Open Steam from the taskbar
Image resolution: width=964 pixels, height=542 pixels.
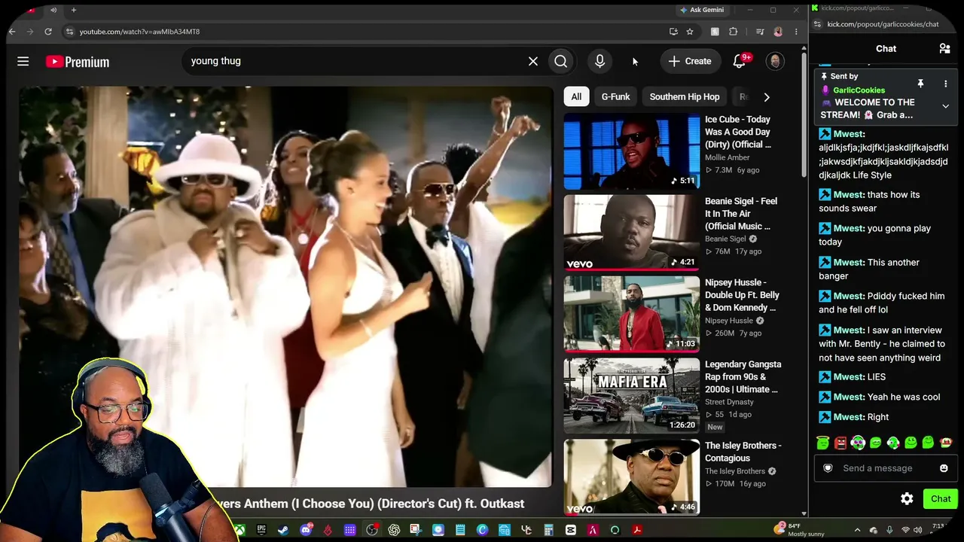click(283, 530)
